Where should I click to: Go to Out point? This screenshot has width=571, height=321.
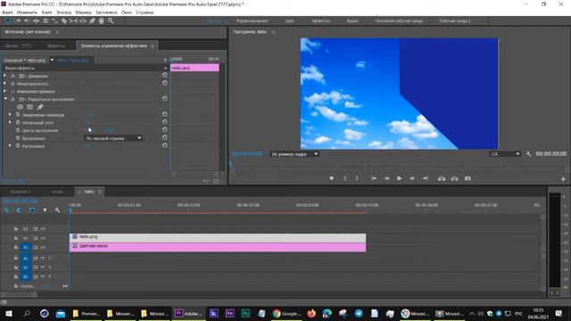coord(425,178)
